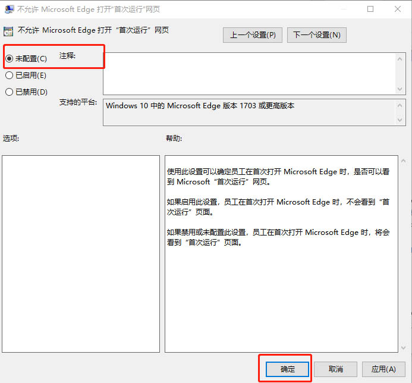Screen dimensions: 412x383
Task: Close the dialog with the X button
Action: click(398, 9)
